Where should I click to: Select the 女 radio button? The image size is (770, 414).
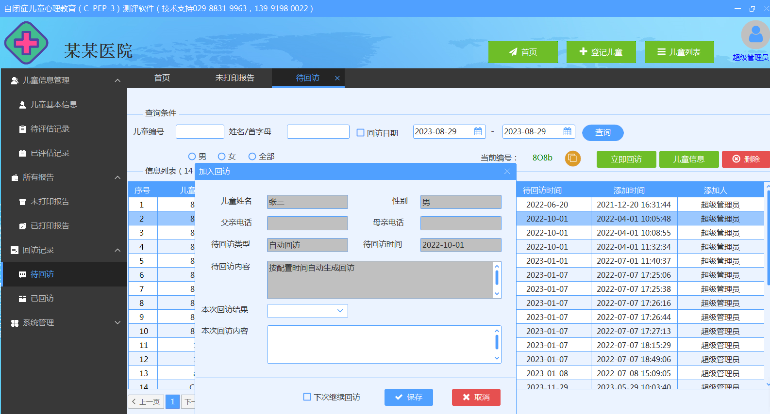point(222,157)
